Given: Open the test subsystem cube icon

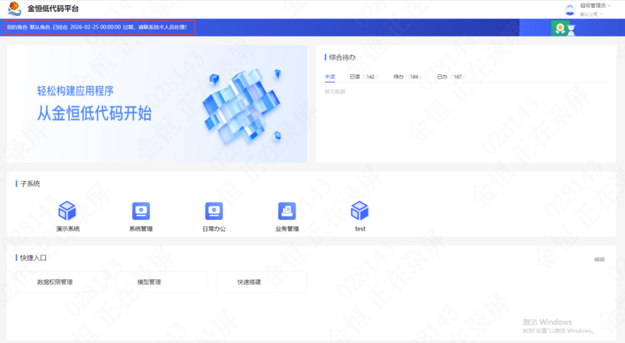Looking at the screenshot, I should point(360,210).
